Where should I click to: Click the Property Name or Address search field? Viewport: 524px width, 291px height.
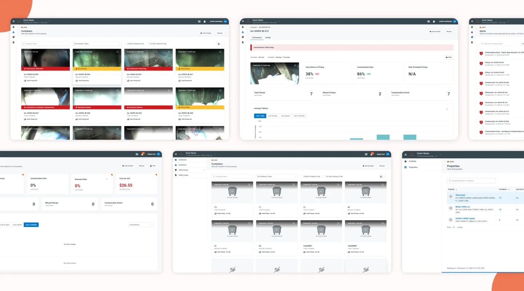(471, 180)
